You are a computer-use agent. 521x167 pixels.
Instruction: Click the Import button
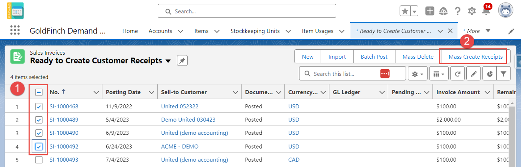tap(337, 57)
